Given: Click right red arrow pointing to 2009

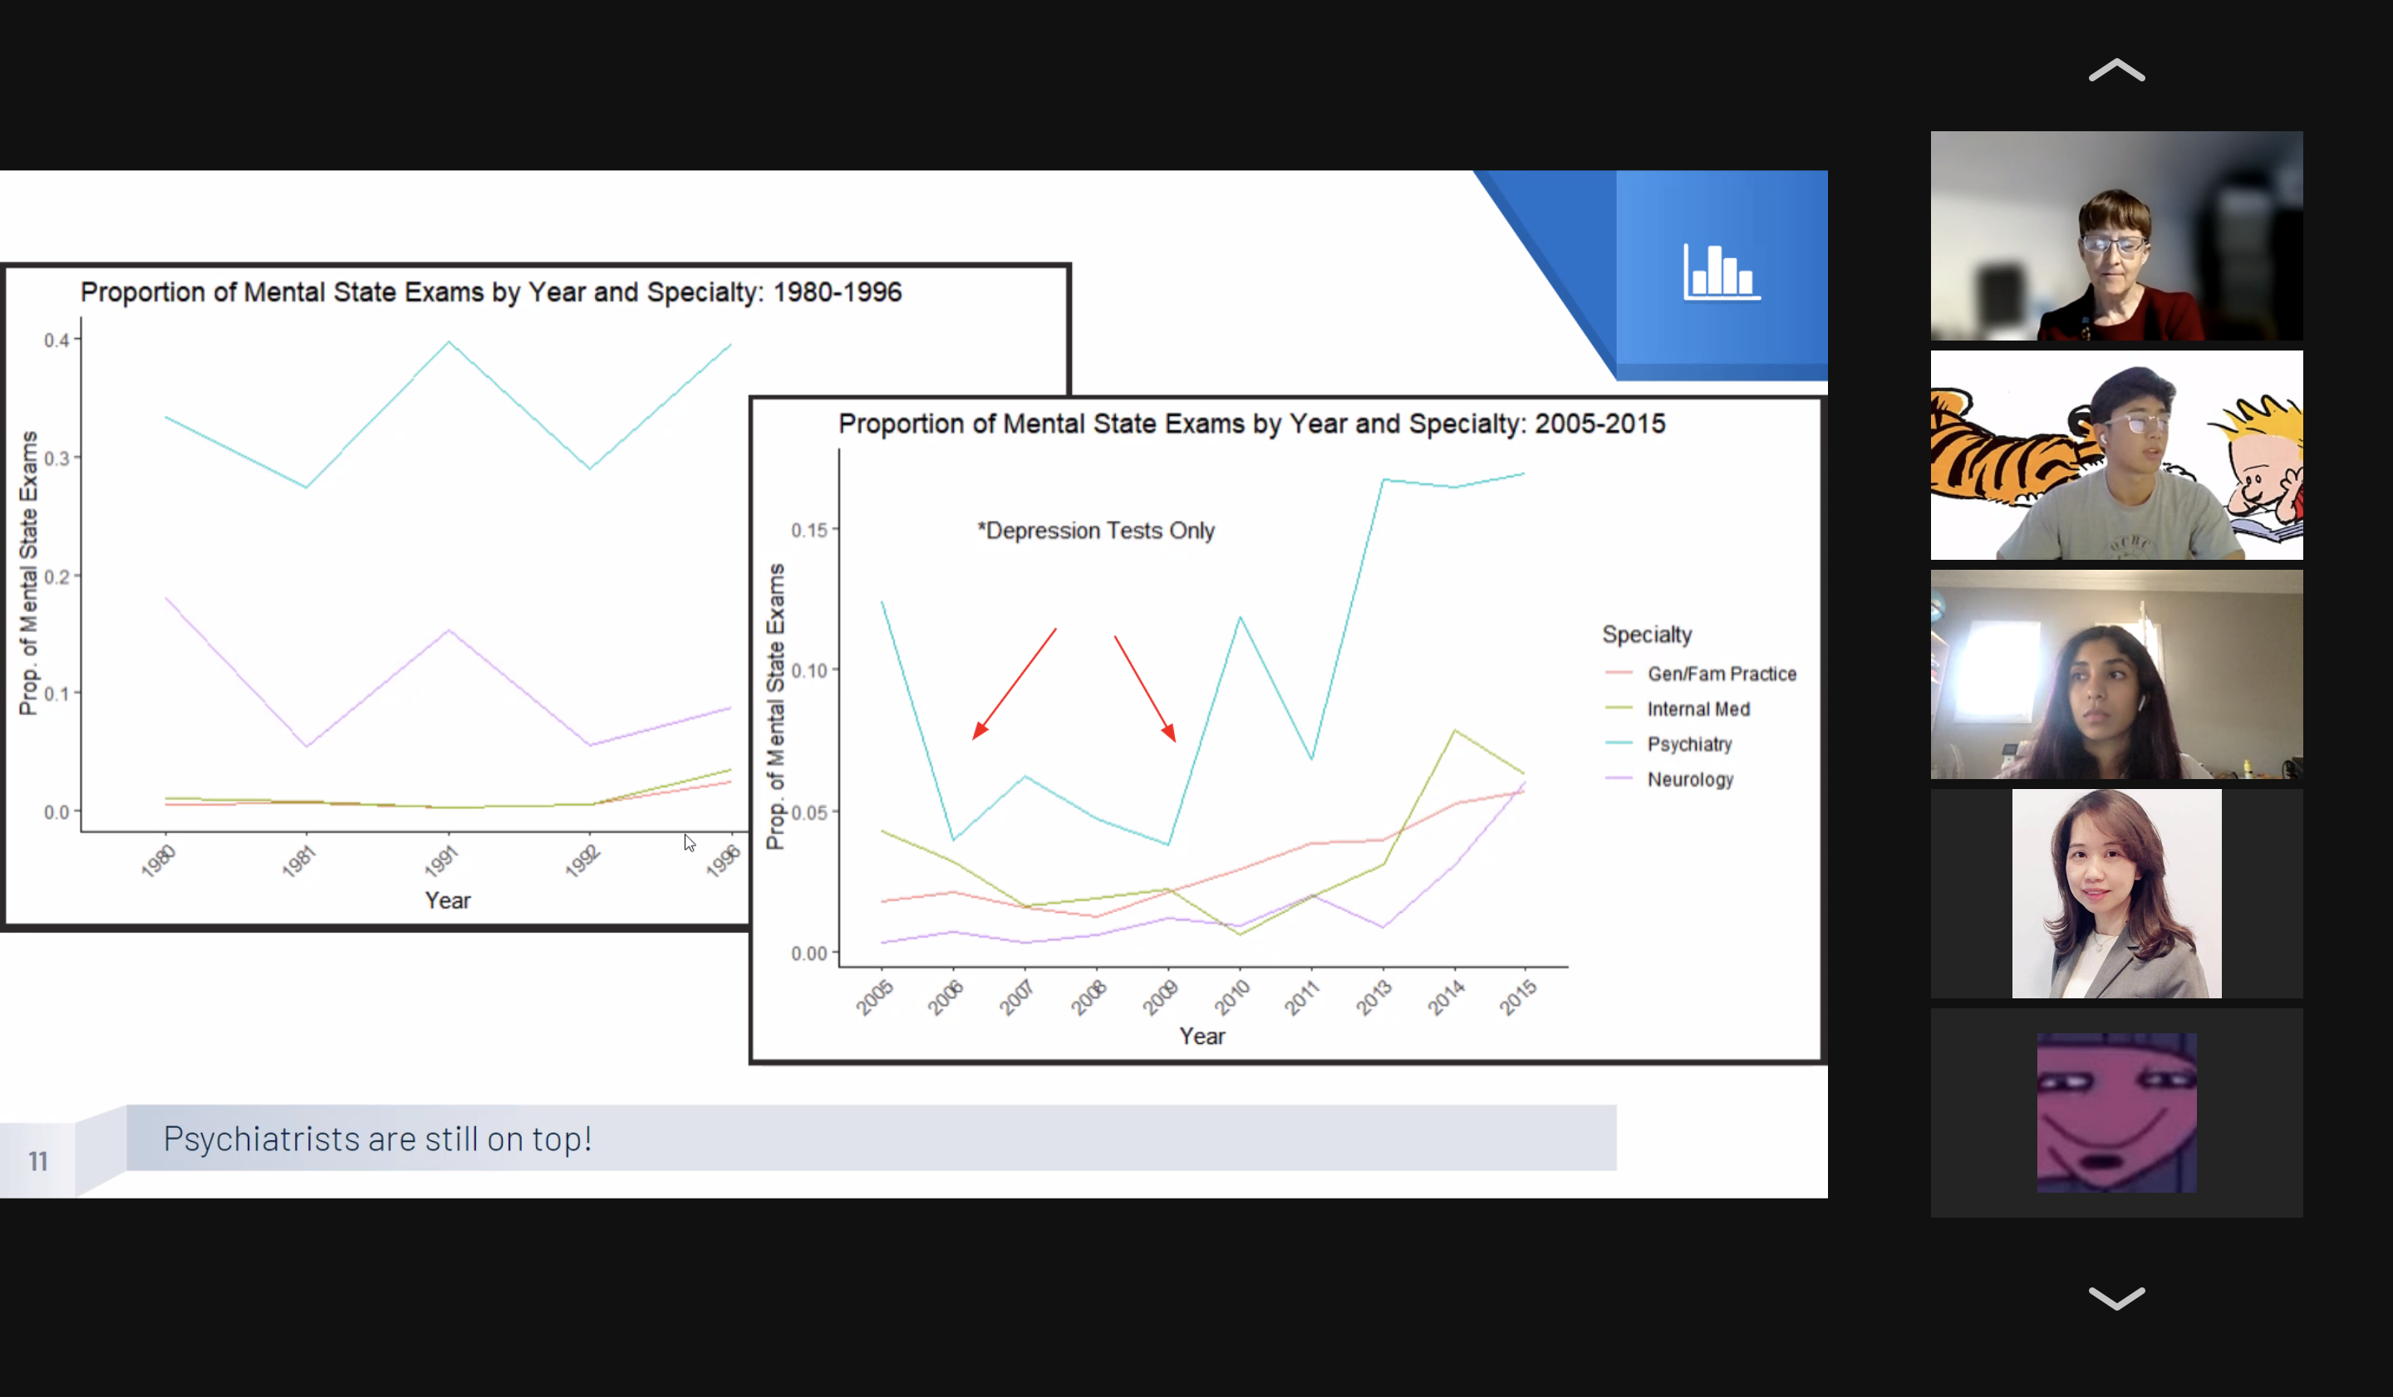Looking at the screenshot, I should pyautogui.click(x=1145, y=688).
